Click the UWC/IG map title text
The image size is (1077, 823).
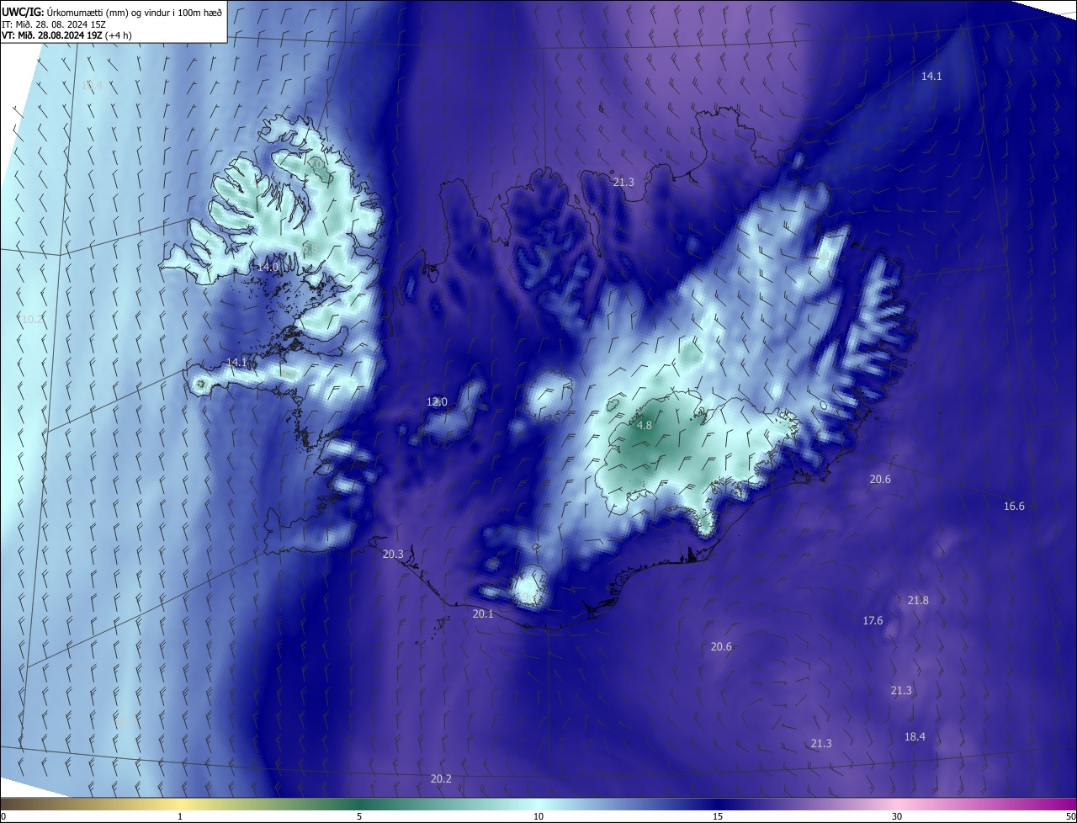(x=112, y=12)
